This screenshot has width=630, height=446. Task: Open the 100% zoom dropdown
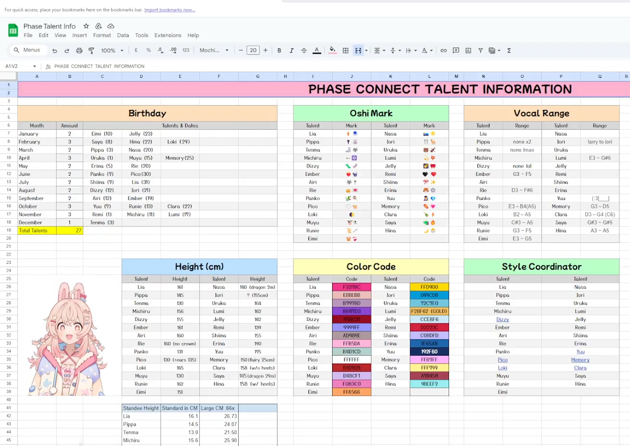tap(112, 50)
